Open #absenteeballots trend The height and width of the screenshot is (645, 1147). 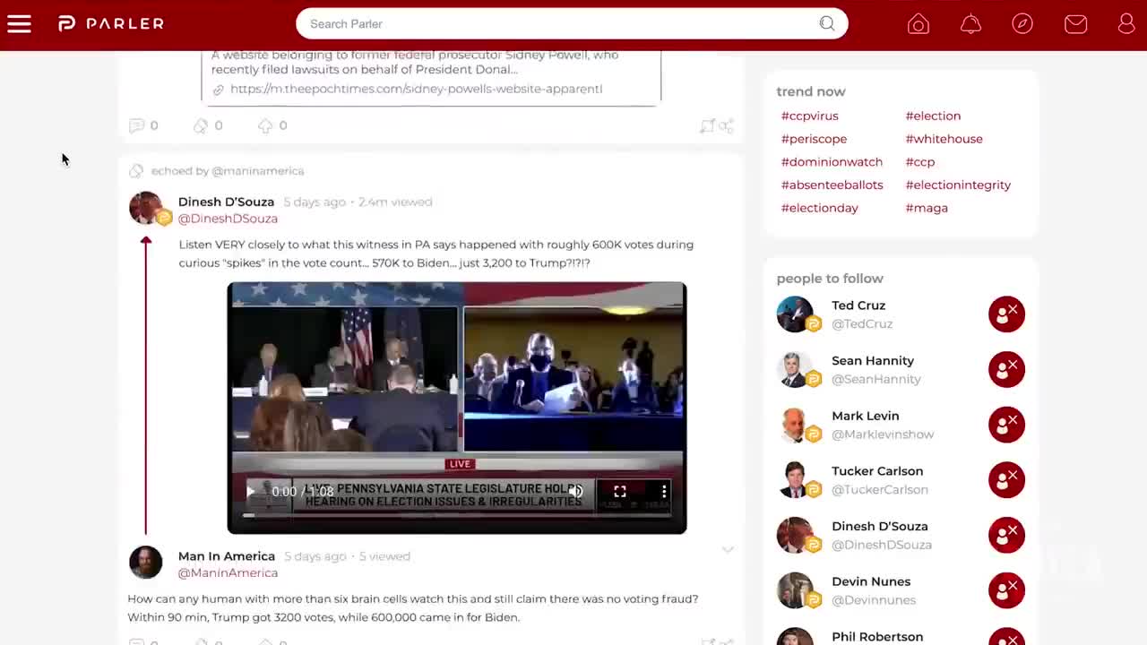click(x=832, y=185)
